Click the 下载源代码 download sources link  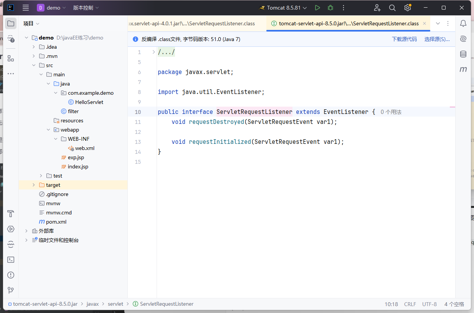click(x=404, y=39)
